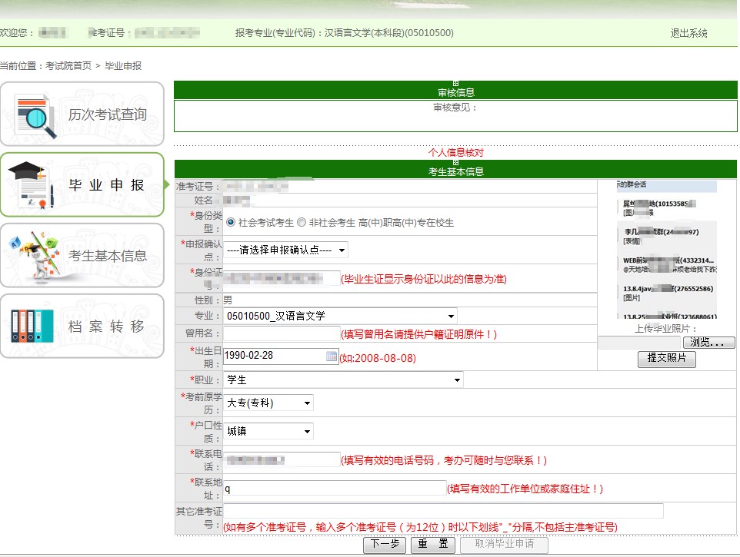The image size is (740, 557).
Task: Click the 提交照片 button
Action: tap(666, 360)
